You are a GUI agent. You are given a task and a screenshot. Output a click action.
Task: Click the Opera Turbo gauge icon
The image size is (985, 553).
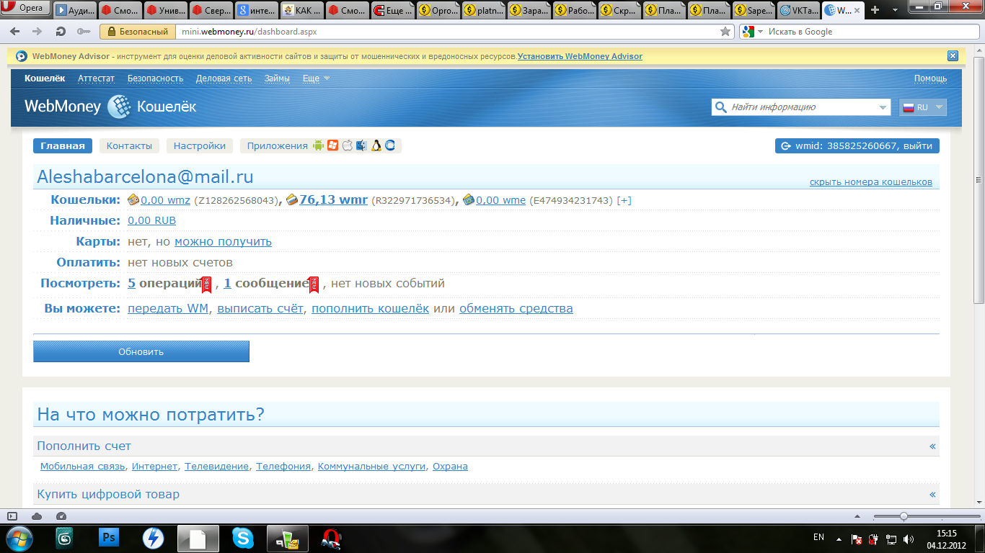61,516
